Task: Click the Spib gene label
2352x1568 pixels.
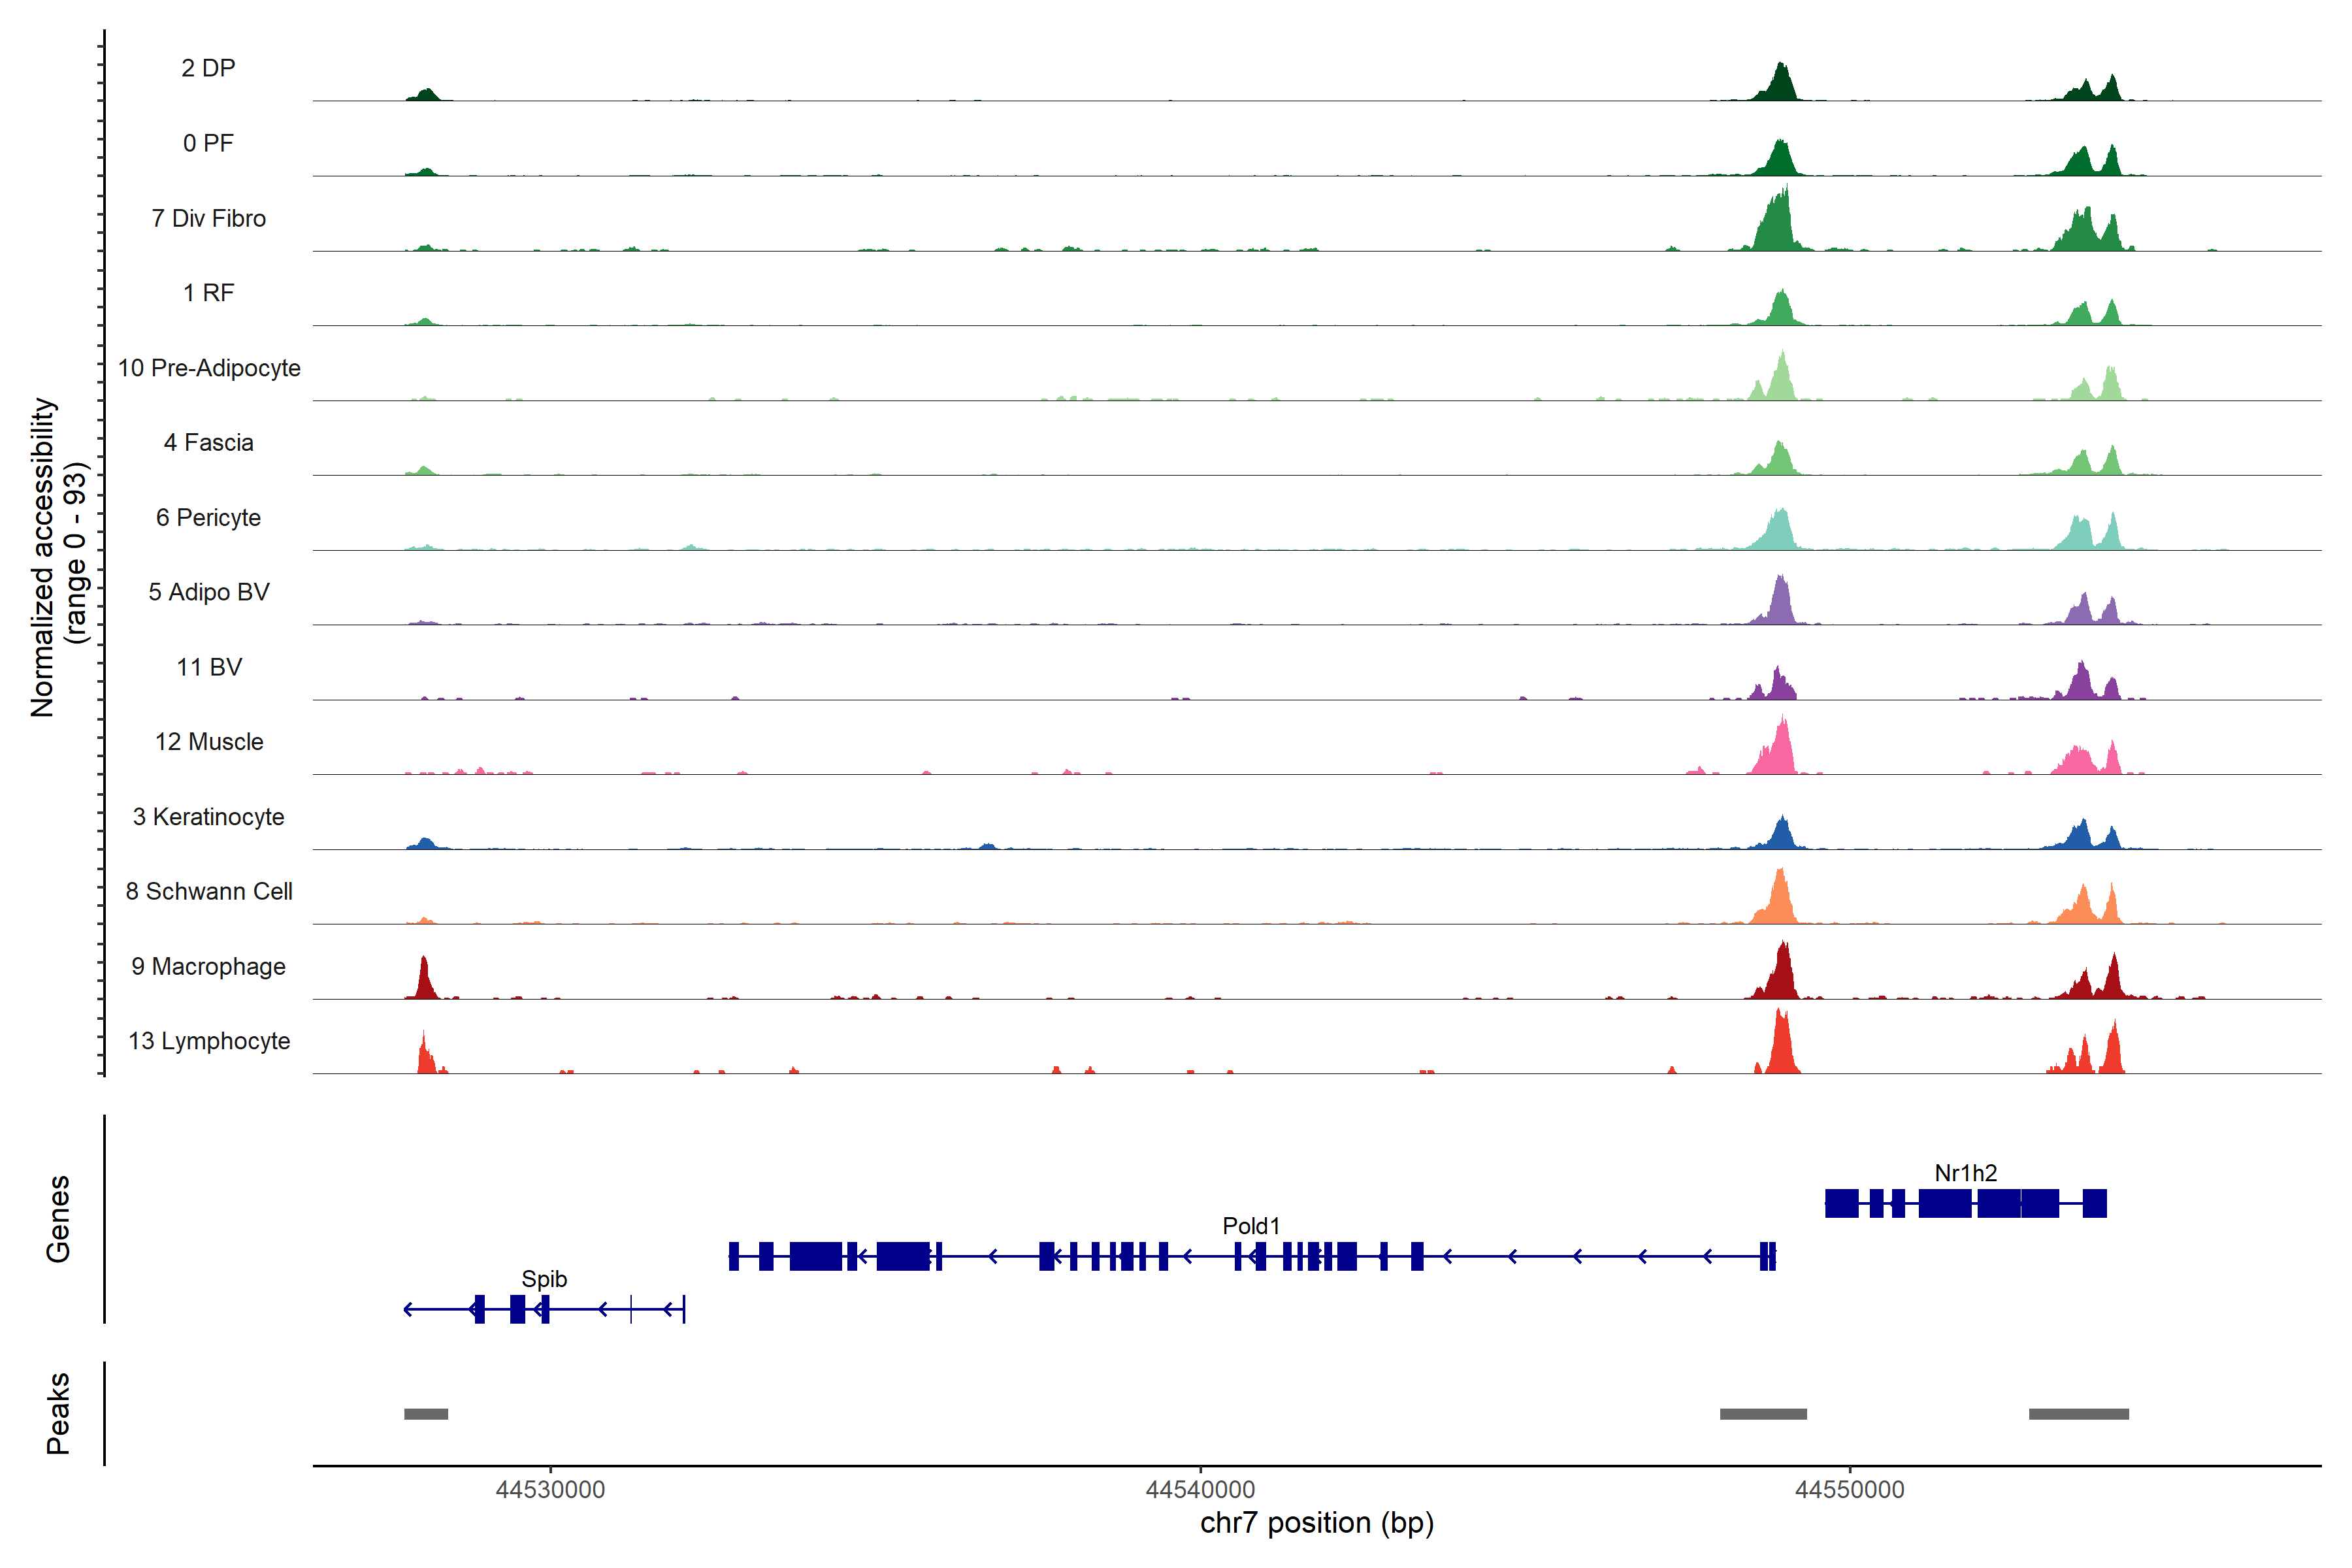Action: (544, 1279)
